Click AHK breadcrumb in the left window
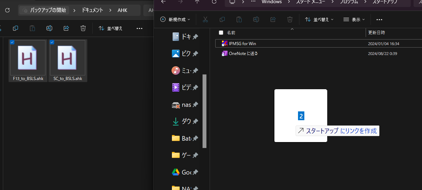 [123, 10]
